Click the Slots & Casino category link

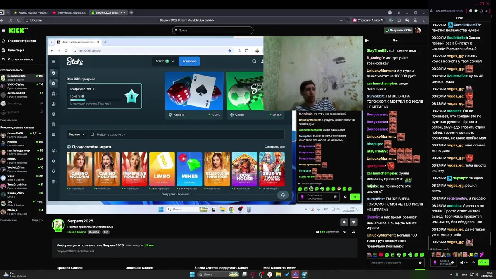pyautogui.click(x=77, y=232)
